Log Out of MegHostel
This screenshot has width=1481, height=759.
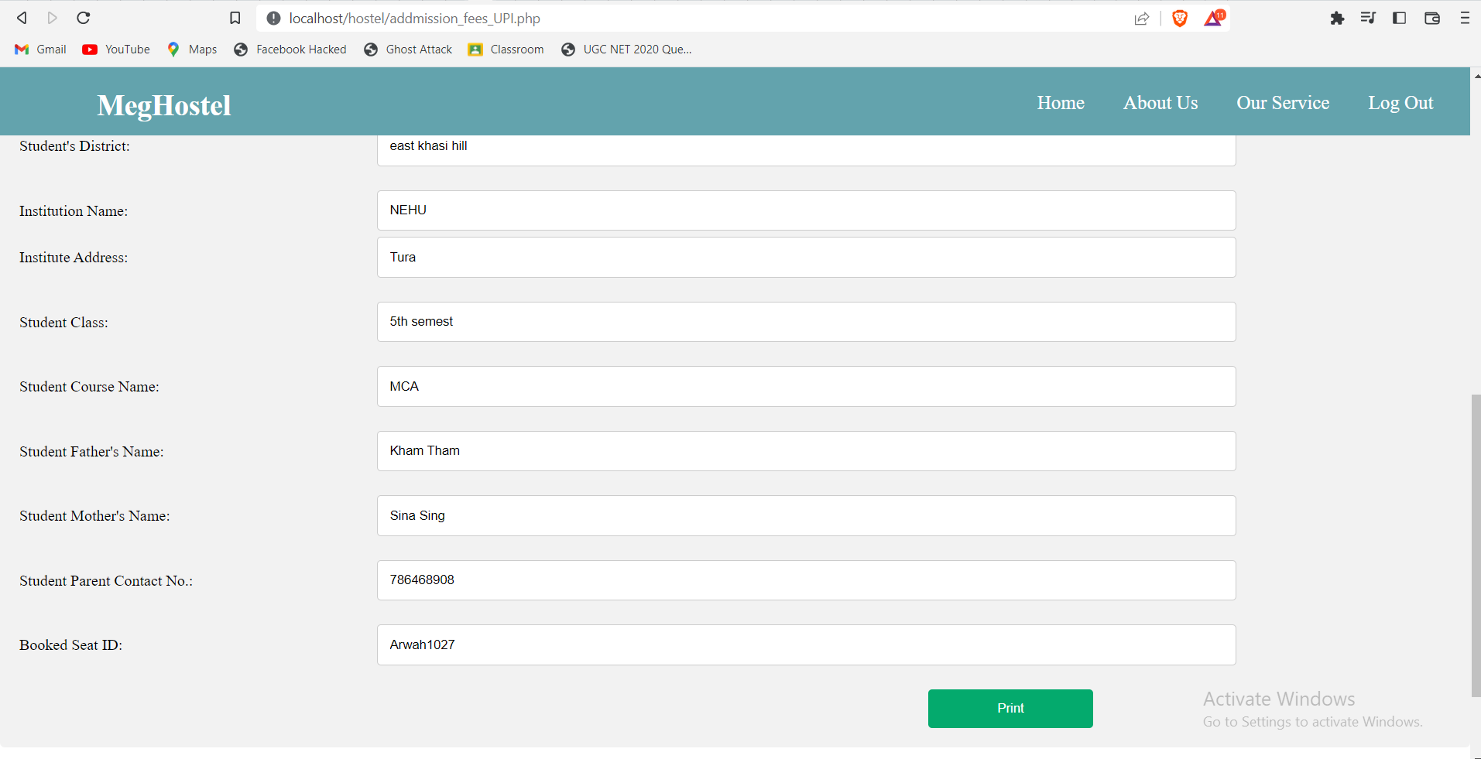click(1400, 102)
